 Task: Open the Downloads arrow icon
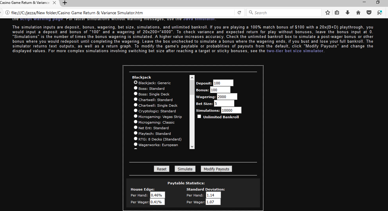pyautogui.click(x=348, y=13)
